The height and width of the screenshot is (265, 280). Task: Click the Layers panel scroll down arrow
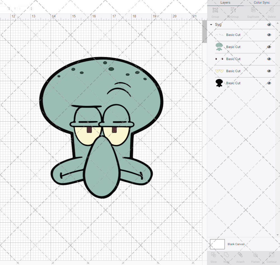click(x=277, y=235)
